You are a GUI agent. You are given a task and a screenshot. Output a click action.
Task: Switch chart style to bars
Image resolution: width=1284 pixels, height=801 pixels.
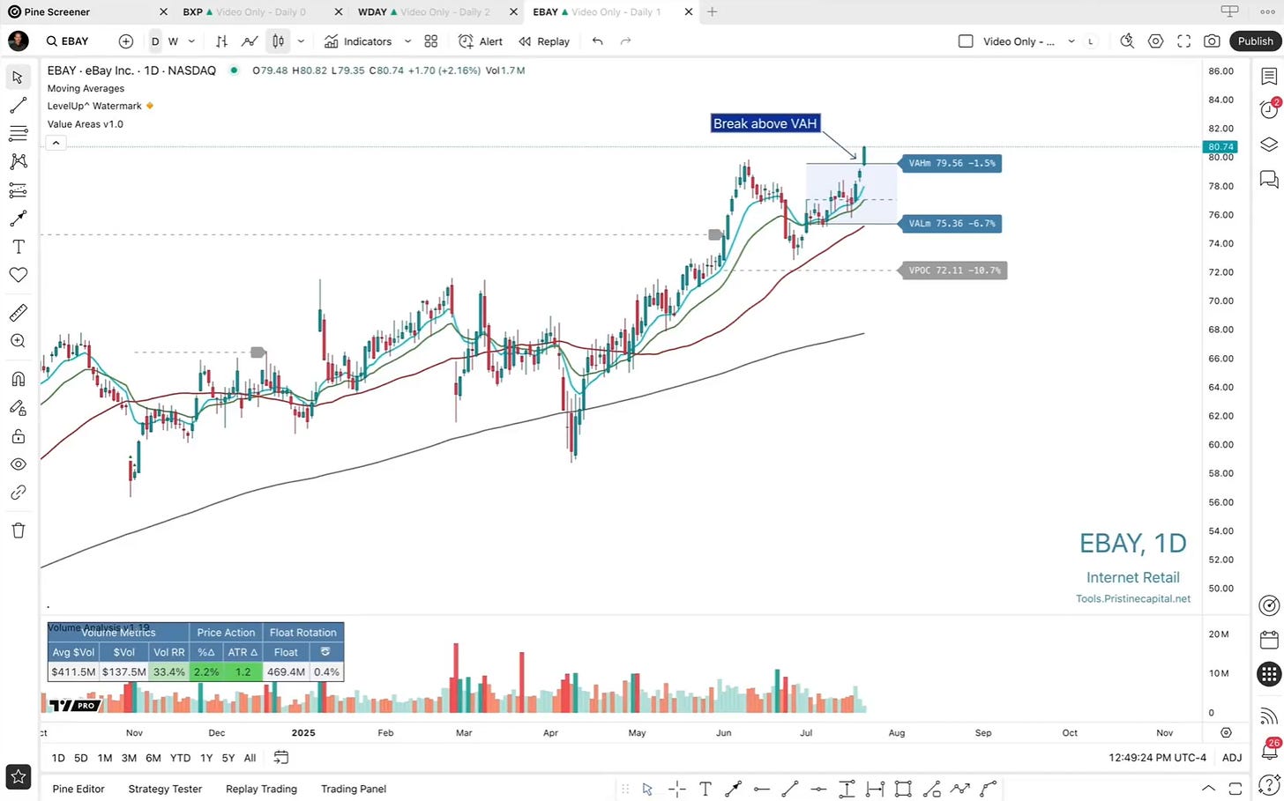pos(221,41)
